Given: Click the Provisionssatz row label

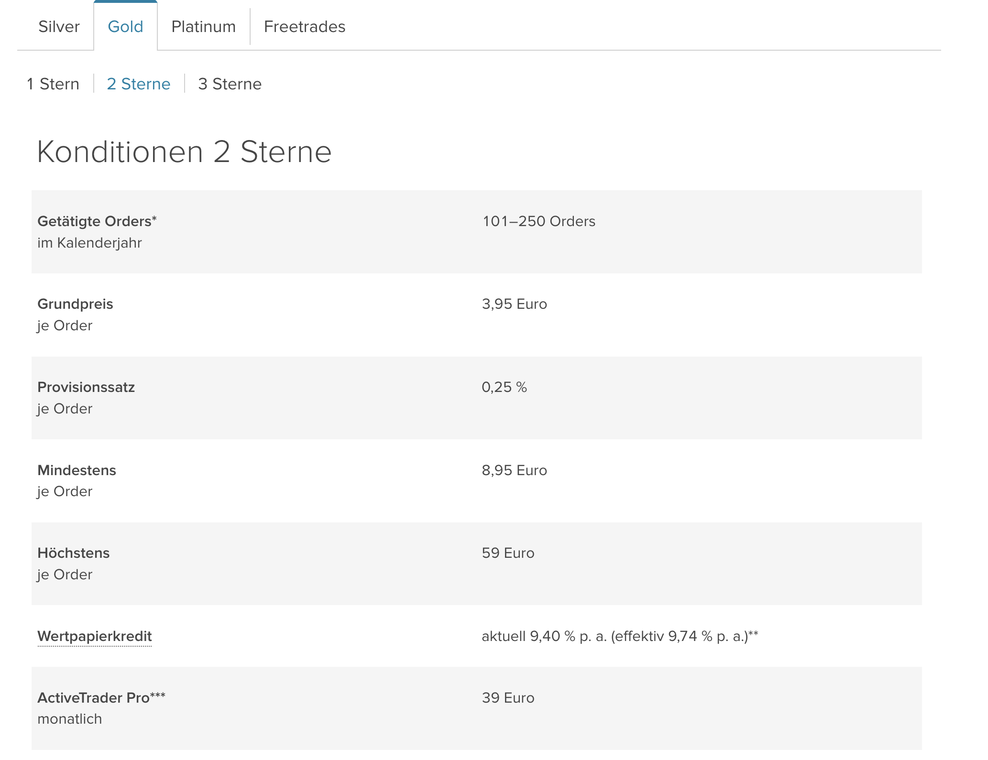Looking at the screenshot, I should click(x=86, y=387).
